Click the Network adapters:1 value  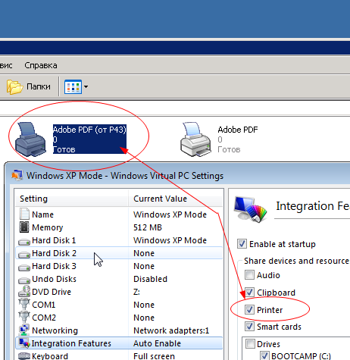tap(171, 330)
